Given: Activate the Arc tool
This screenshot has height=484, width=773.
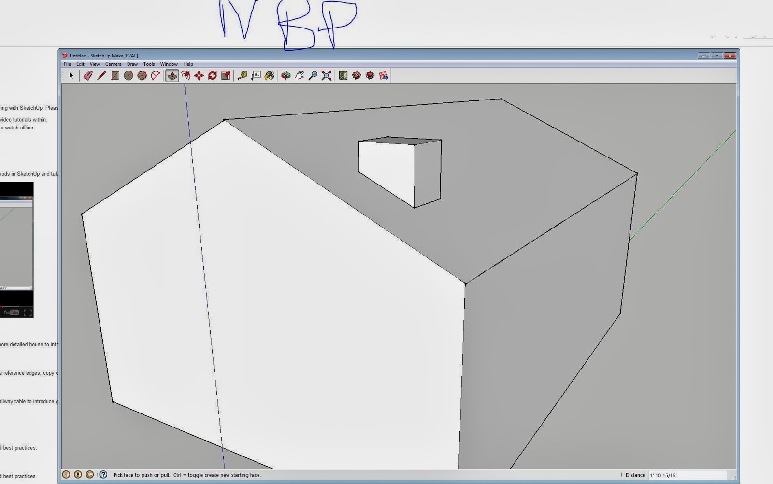Looking at the screenshot, I should [x=156, y=76].
